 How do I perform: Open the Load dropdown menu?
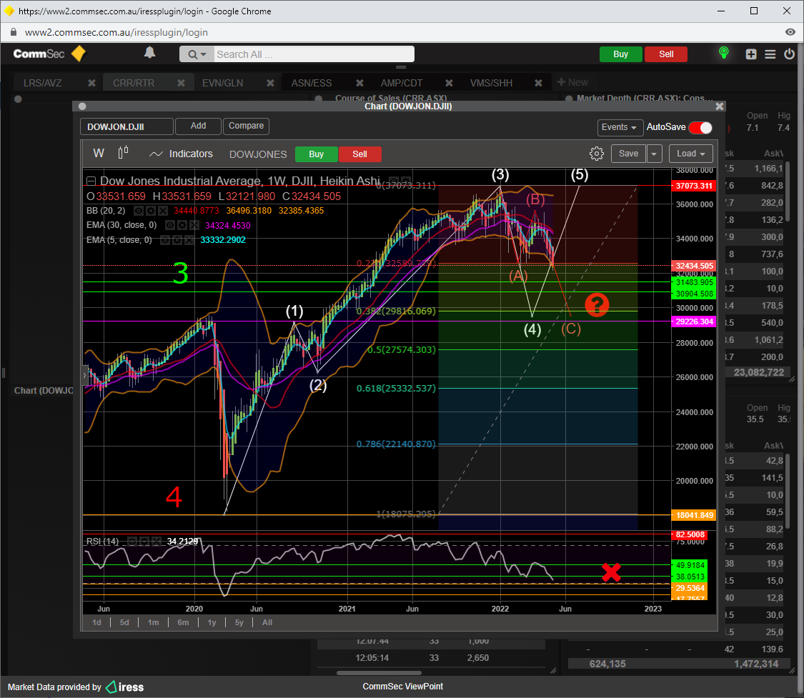[690, 154]
